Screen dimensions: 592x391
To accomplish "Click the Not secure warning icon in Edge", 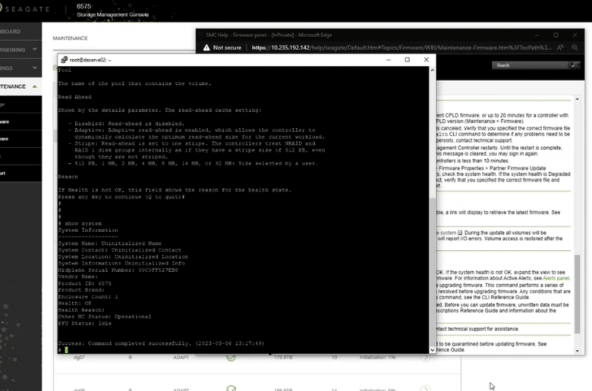I will tap(206, 48).
